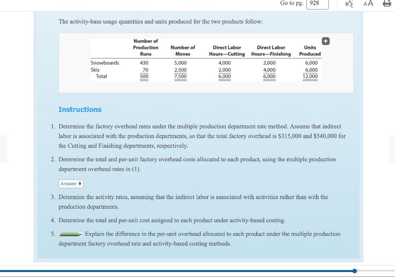Click the Total row label
395x277 pixels.
click(x=101, y=76)
